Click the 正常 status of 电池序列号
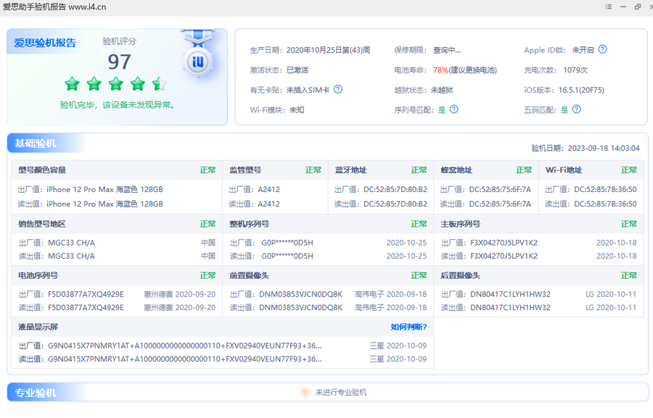 tap(208, 275)
